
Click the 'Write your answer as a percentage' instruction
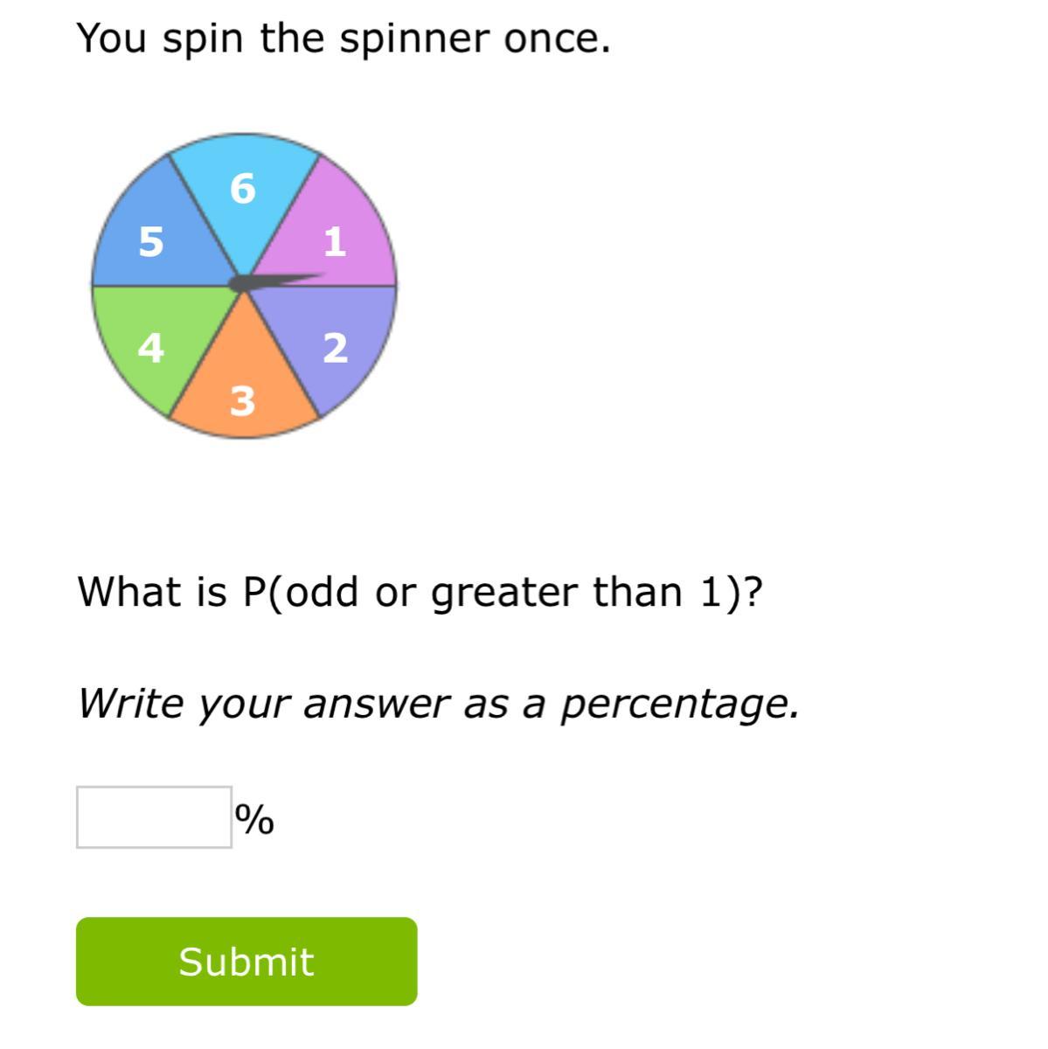pyautogui.click(x=439, y=704)
